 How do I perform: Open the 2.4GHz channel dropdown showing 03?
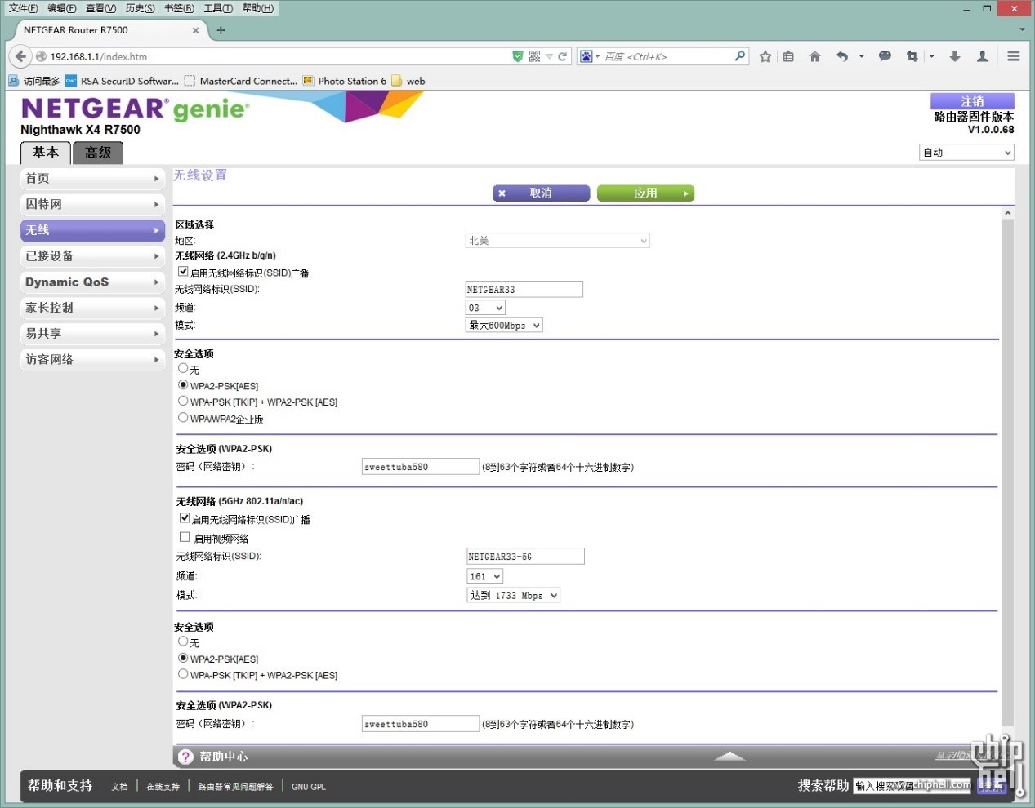click(485, 308)
